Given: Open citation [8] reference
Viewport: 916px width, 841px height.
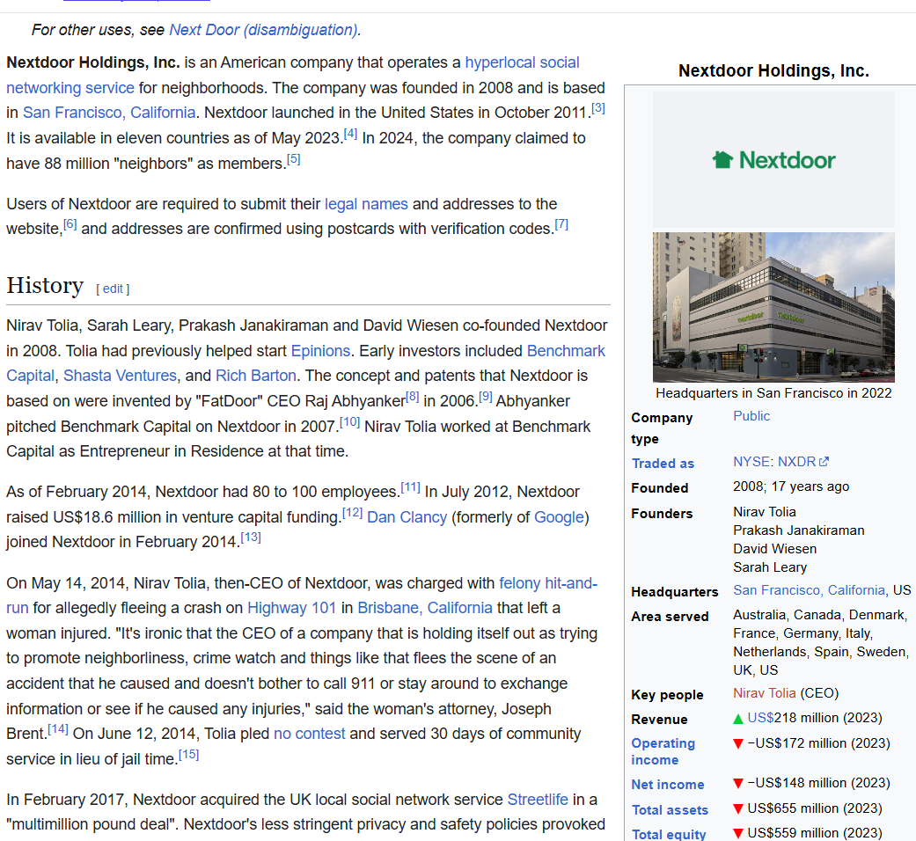Looking at the screenshot, I should click(413, 397).
